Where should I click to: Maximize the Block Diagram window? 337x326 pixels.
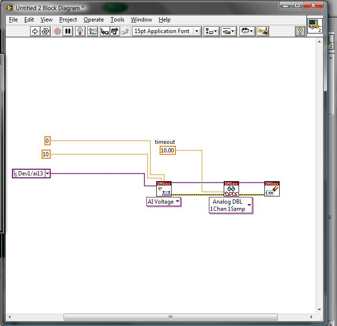click(x=297, y=6)
